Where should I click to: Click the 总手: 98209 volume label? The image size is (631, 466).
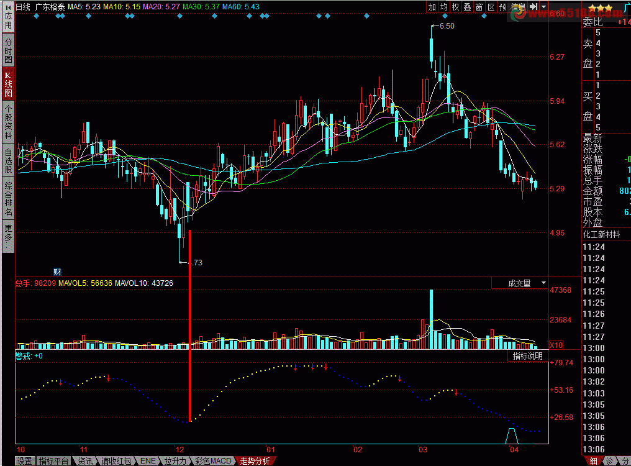[x=35, y=283]
